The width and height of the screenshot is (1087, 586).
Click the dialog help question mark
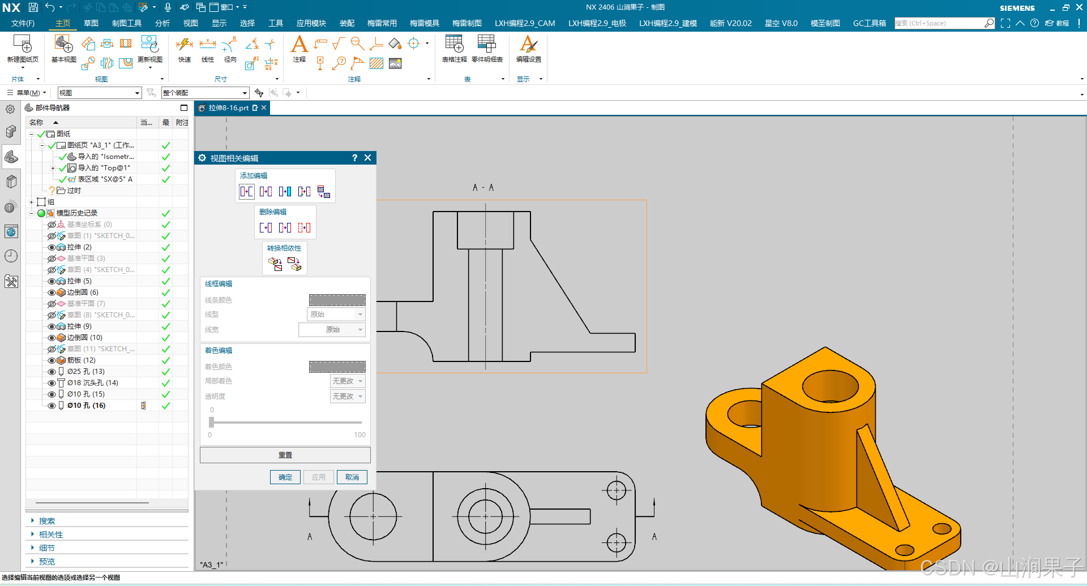tap(354, 158)
